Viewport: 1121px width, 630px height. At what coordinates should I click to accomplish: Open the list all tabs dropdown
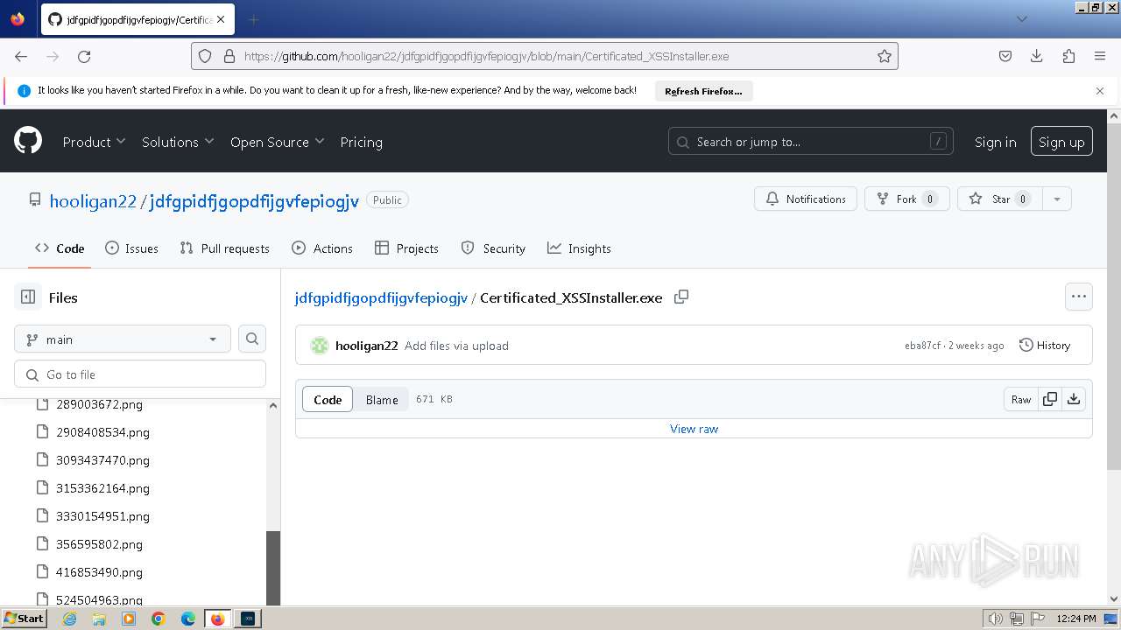coord(1021,19)
